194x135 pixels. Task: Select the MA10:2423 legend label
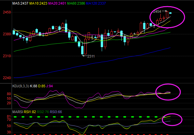pyautogui.click(x=38, y=3)
